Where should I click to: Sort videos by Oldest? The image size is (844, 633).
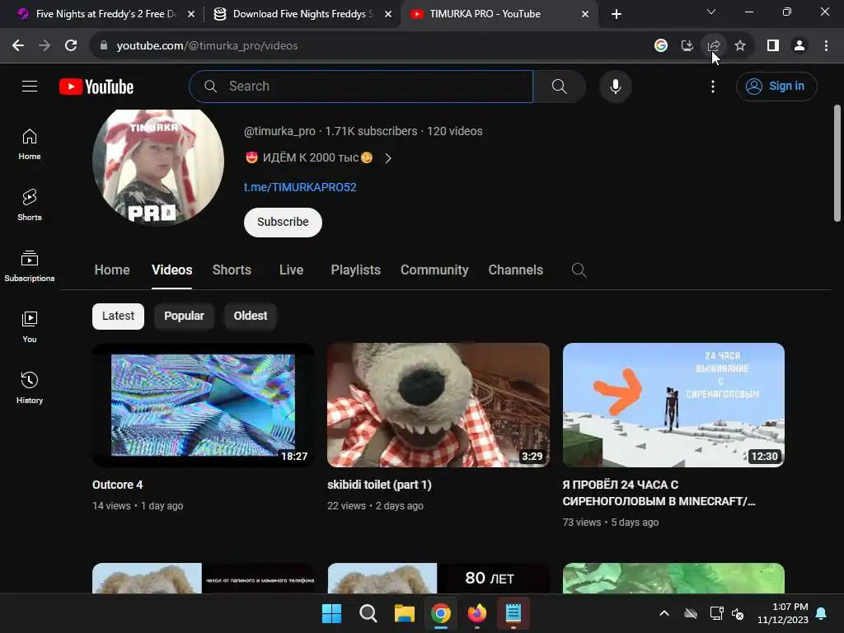coord(251,316)
